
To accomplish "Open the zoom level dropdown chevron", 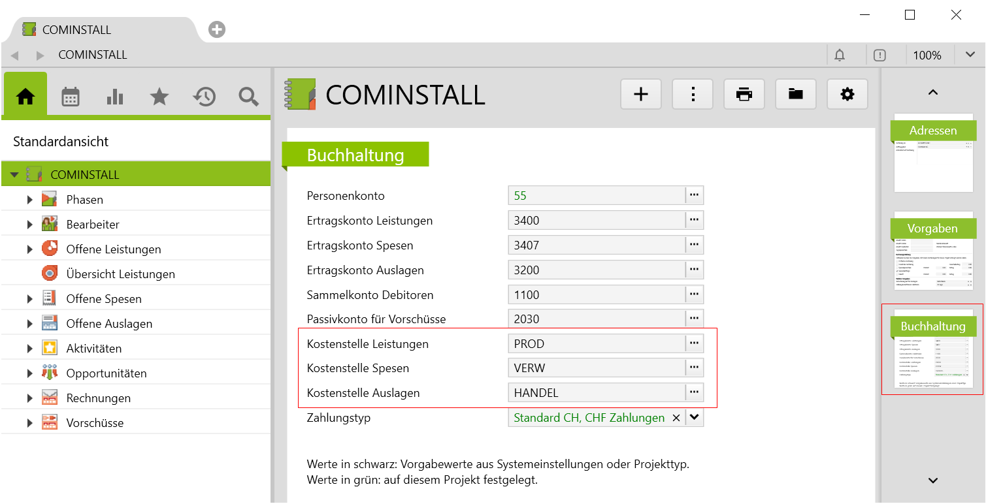I will pos(970,55).
